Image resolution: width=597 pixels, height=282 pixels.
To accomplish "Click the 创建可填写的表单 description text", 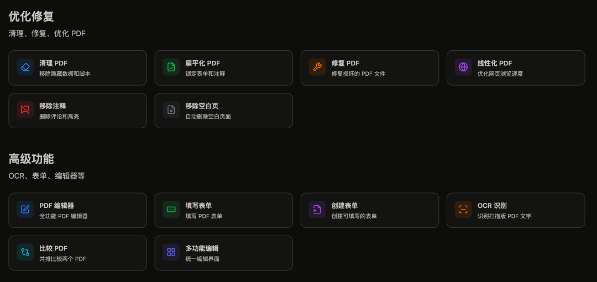I will [354, 216].
